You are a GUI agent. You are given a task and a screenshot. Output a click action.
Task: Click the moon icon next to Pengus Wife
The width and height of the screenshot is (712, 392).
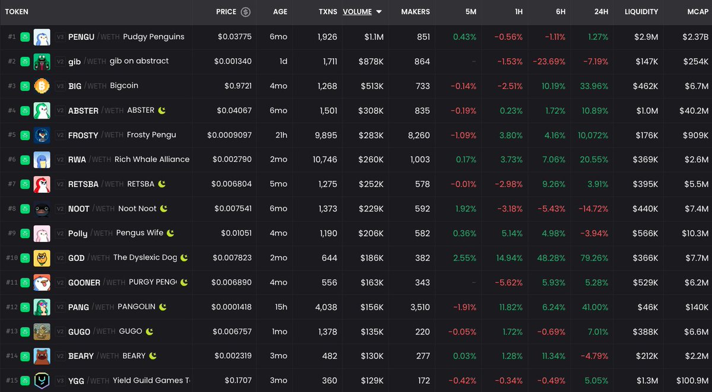(x=170, y=233)
